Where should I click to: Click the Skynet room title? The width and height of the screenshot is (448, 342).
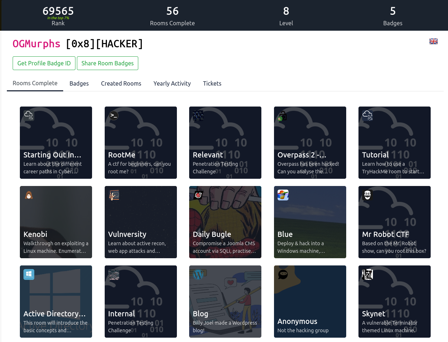[x=374, y=314]
